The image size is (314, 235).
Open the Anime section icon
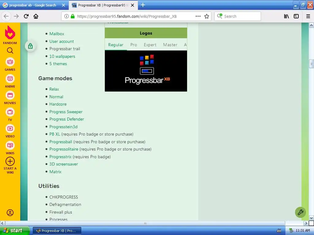click(10, 79)
